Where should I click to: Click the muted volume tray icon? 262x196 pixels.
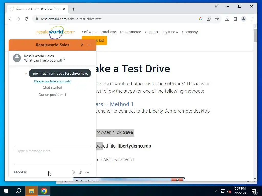click(x=229, y=191)
